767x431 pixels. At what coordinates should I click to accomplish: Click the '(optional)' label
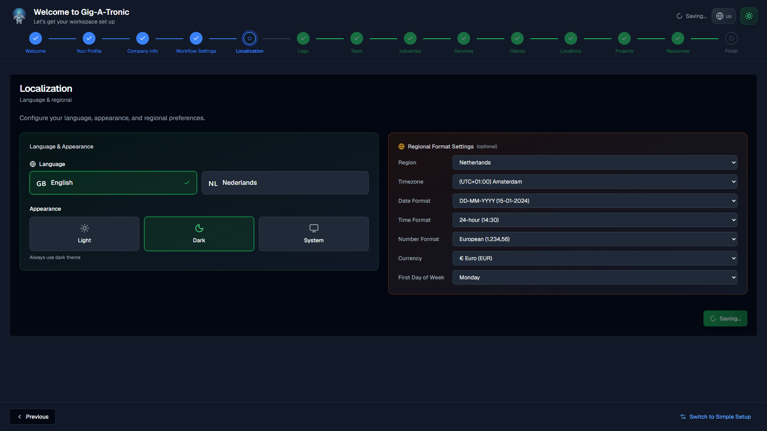point(487,146)
